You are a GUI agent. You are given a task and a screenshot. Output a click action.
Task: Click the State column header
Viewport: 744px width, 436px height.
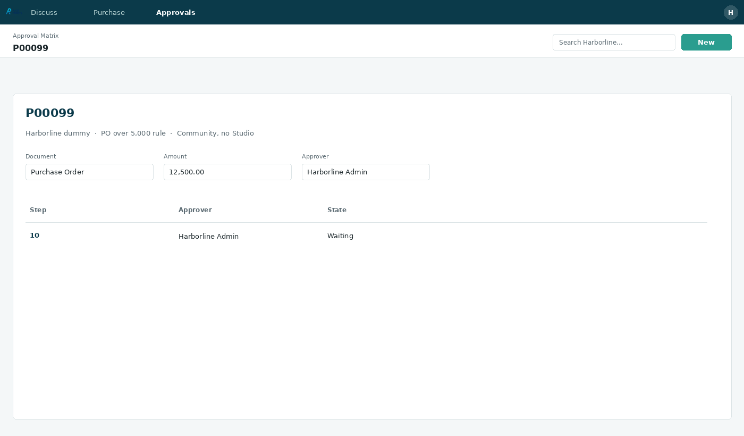pos(337,210)
